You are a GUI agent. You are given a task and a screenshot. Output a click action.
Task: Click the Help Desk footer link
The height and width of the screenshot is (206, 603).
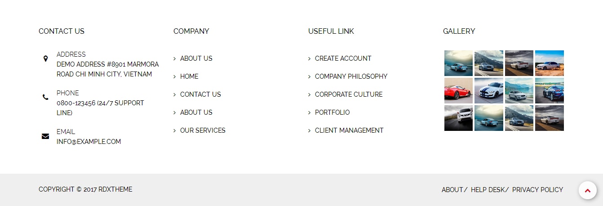point(488,190)
